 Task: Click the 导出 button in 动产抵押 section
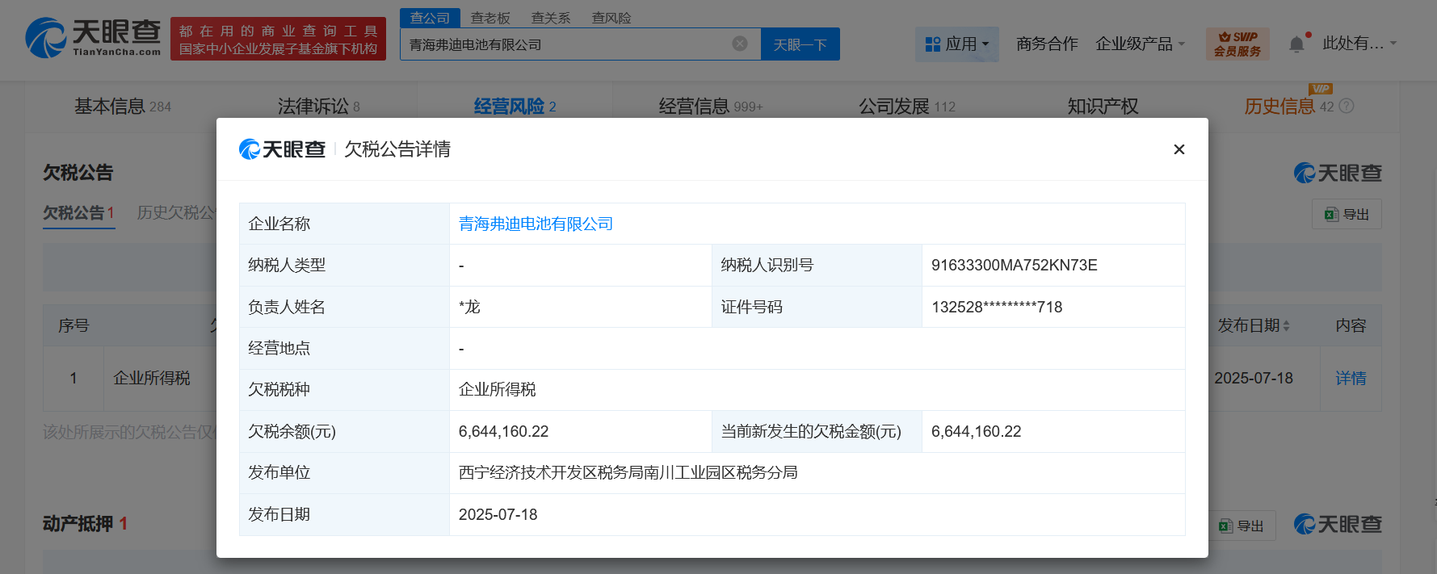[x=1242, y=526]
